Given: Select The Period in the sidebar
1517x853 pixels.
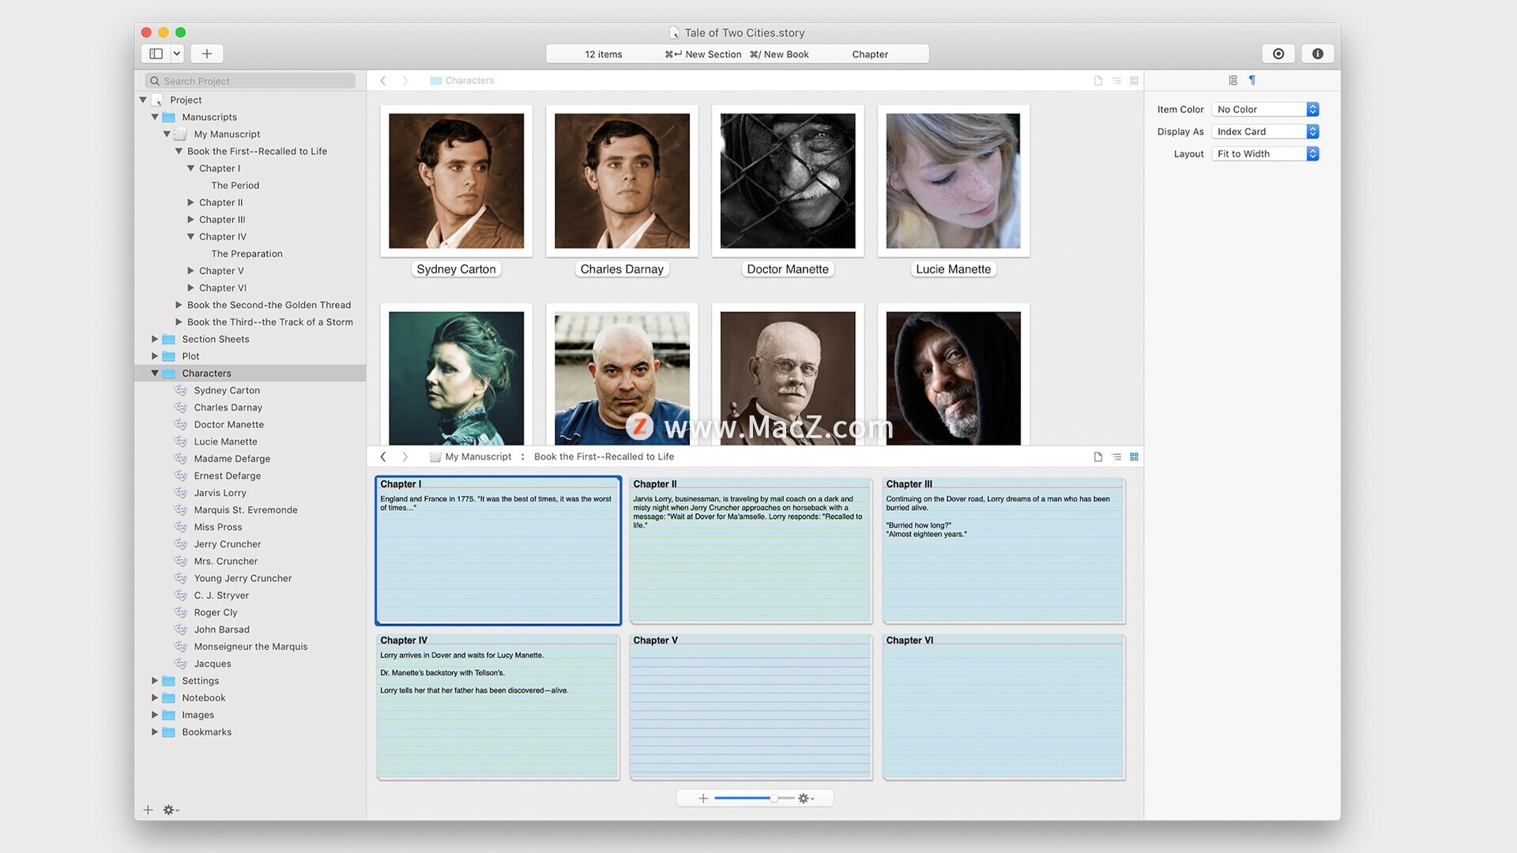Looking at the screenshot, I should coord(235,186).
